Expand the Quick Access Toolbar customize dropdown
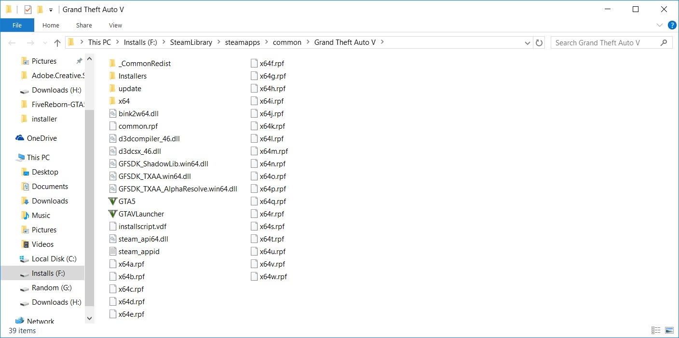This screenshot has width=679, height=338. pos(51,10)
